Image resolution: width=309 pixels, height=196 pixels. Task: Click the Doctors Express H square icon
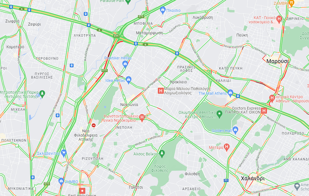(264, 110)
